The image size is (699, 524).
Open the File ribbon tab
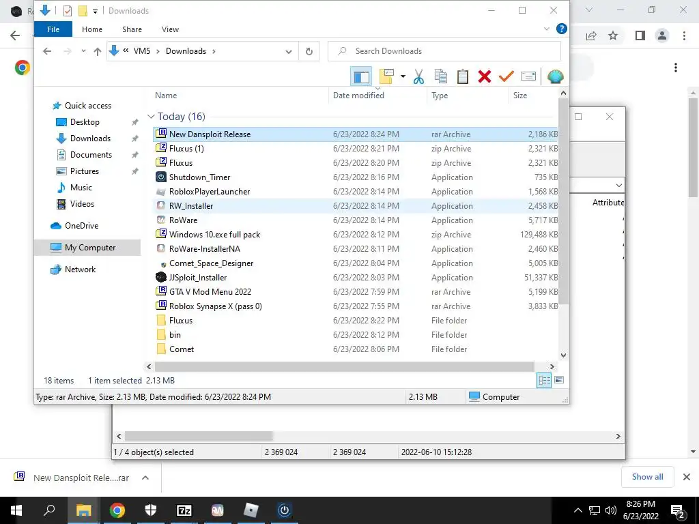point(53,29)
